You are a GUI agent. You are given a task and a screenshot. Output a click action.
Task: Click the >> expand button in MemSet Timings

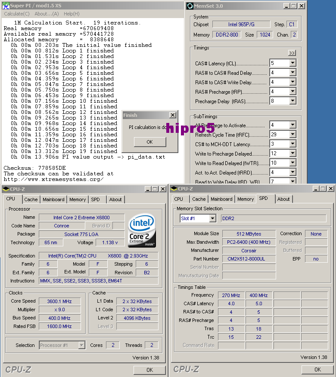point(292,53)
